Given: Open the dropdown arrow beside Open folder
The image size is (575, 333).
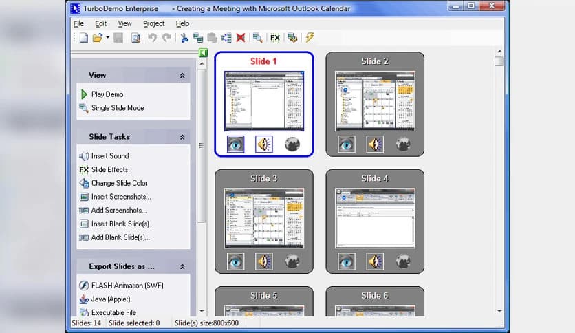Looking at the screenshot, I should 107,38.
